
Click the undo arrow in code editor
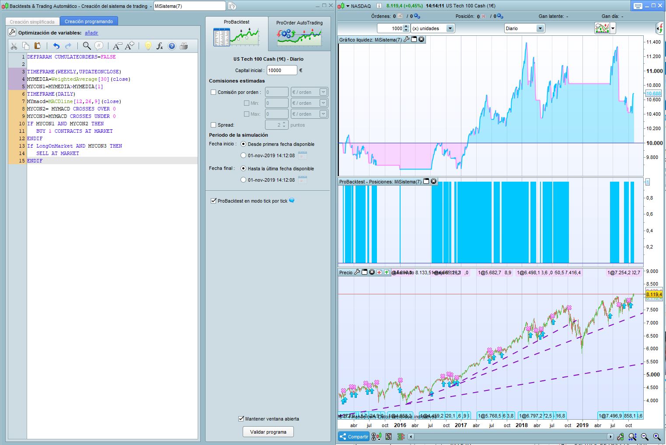coord(56,46)
